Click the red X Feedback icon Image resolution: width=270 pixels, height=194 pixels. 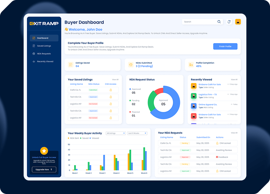tap(217, 157)
